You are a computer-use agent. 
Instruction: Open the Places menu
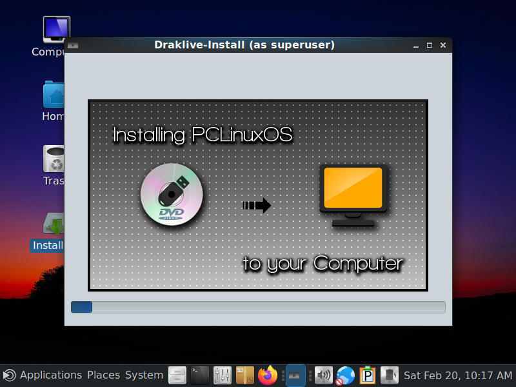click(x=103, y=375)
